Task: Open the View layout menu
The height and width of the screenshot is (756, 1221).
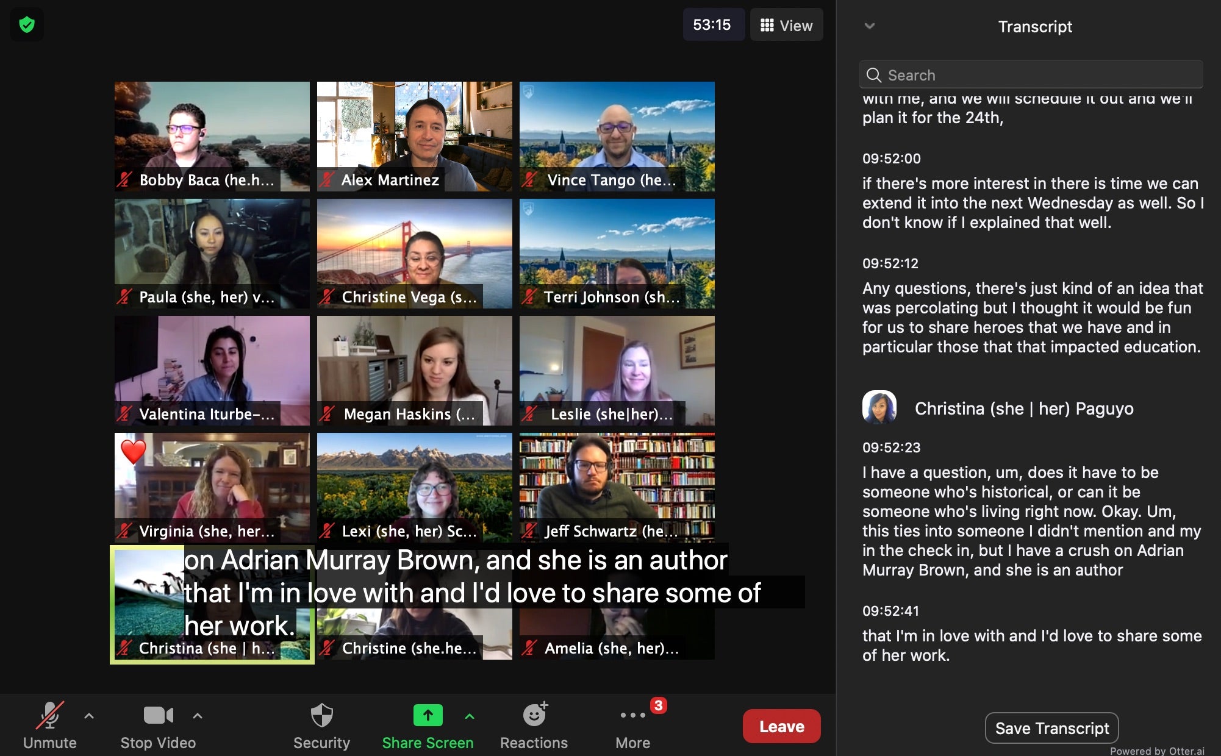Action: 786,25
